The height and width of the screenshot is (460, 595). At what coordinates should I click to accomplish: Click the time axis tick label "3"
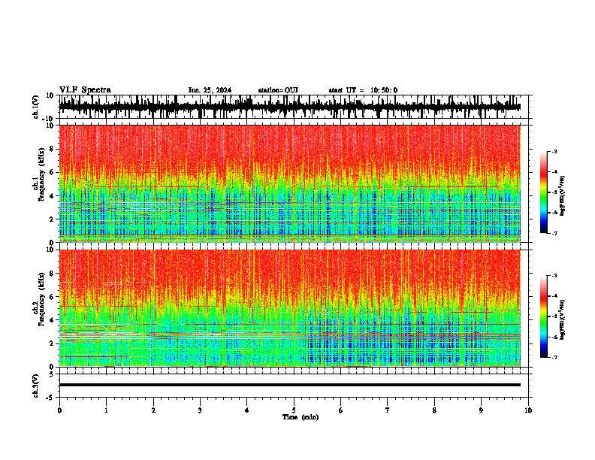200,410
